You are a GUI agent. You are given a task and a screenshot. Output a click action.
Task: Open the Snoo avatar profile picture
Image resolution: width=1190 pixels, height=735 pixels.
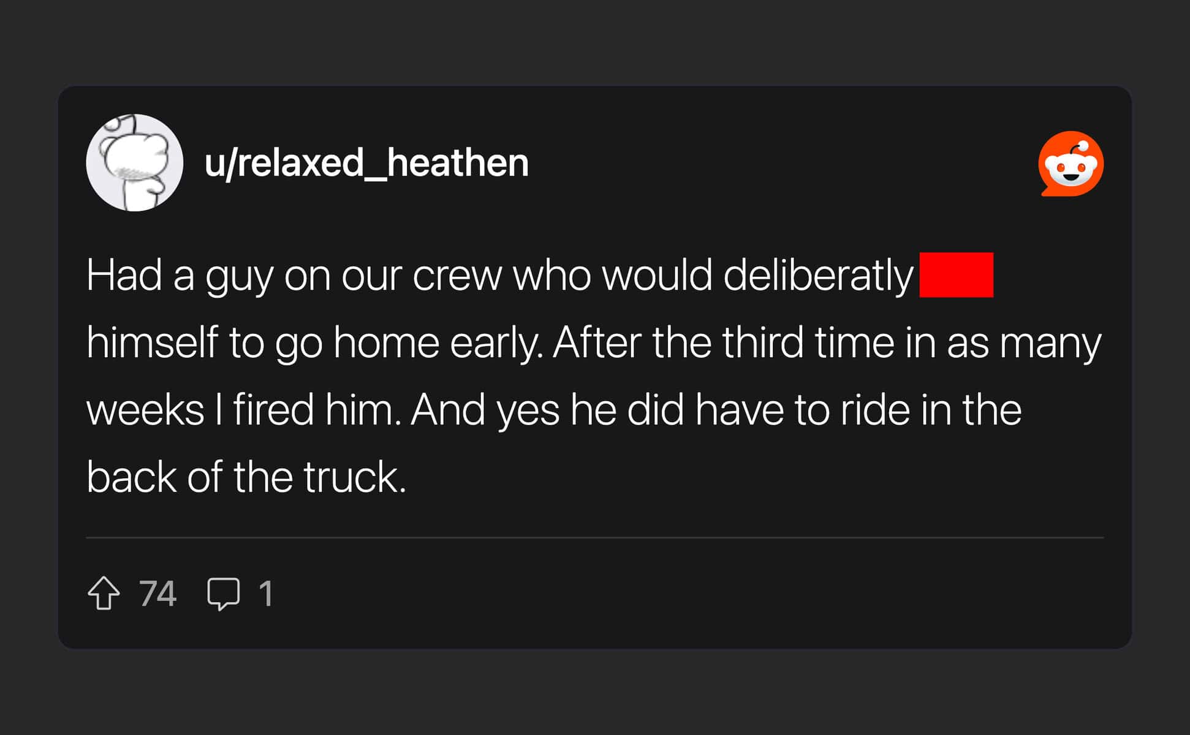[x=135, y=163]
